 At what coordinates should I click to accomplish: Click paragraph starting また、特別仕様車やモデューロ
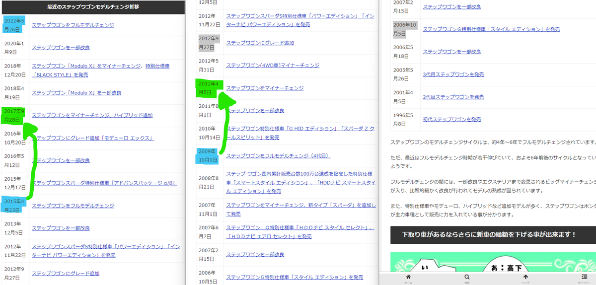(x=493, y=210)
